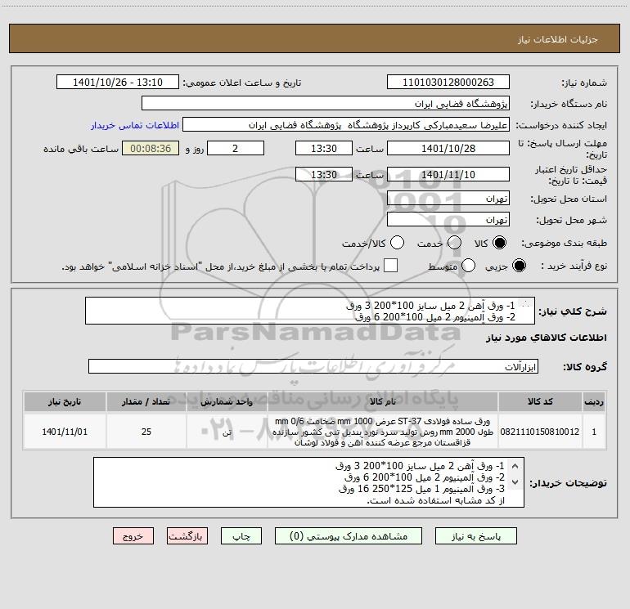The image size is (630, 609).
Task: Click the unit cell تن
Action: [227, 432]
